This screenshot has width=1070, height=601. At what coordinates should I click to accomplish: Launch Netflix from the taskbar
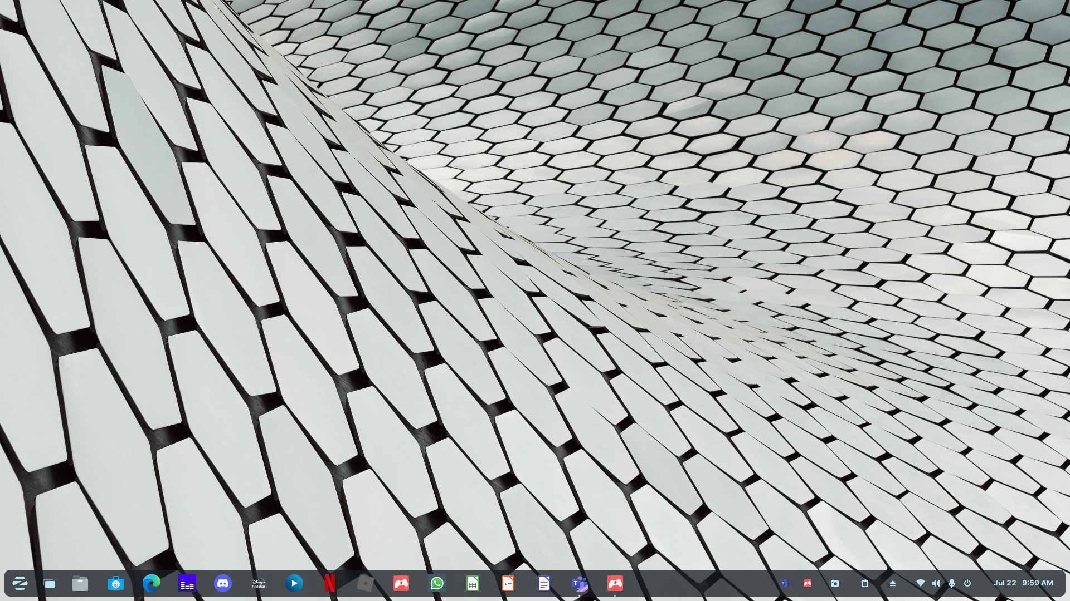point(330,583)
